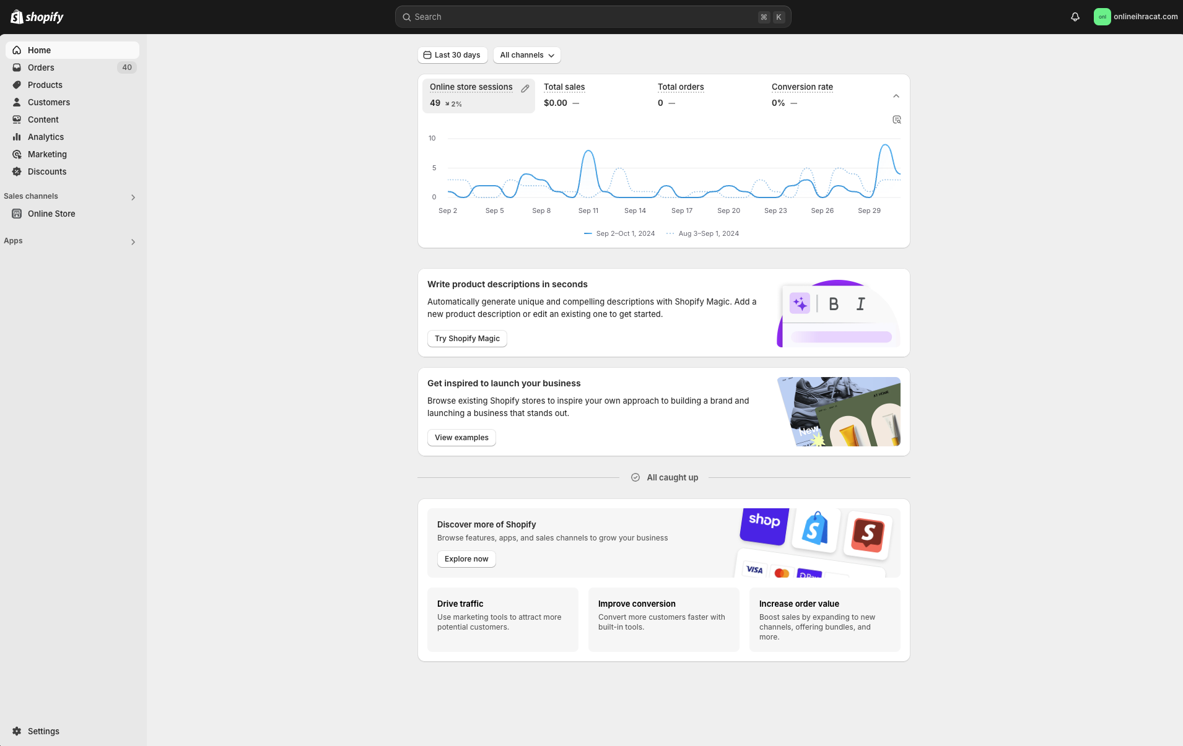
Task: Click the Shopify logo
Action: pos(37,17)
